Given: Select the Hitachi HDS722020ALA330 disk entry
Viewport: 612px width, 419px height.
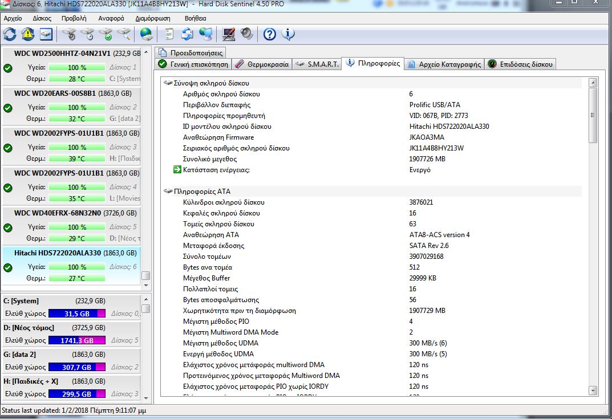Looking at the screenshot, I should tap(71, 265).
